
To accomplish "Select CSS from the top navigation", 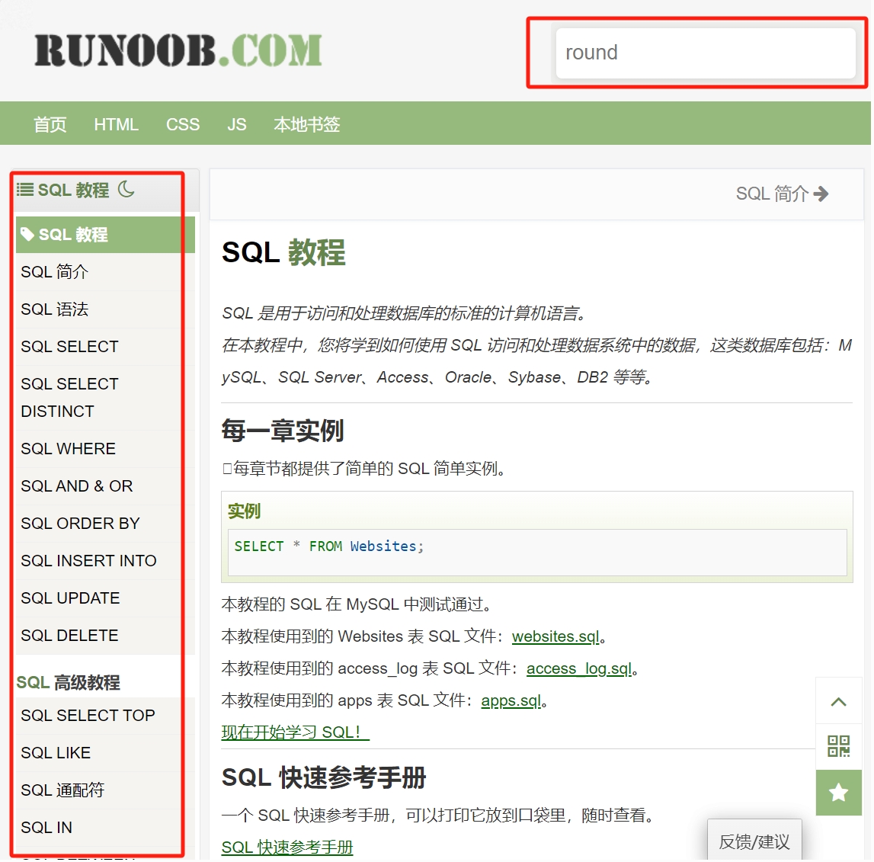I will point(183,124).
